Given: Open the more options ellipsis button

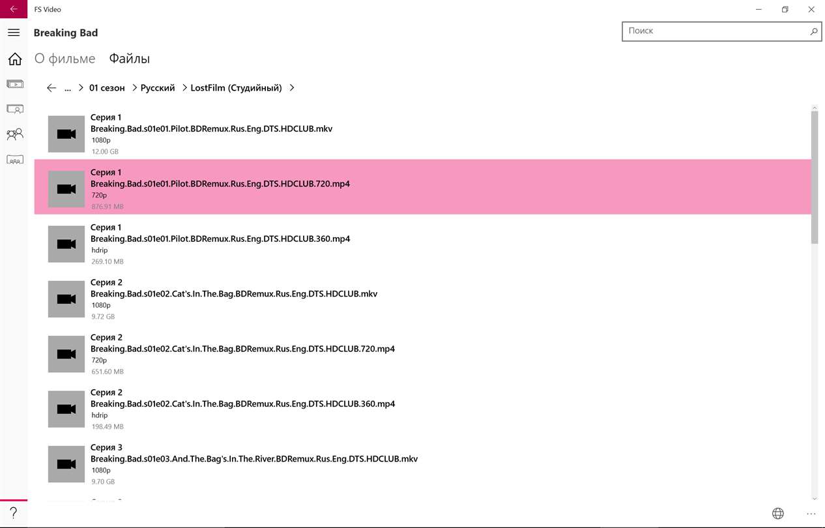Looking at the screenshot, I should 811,514.
